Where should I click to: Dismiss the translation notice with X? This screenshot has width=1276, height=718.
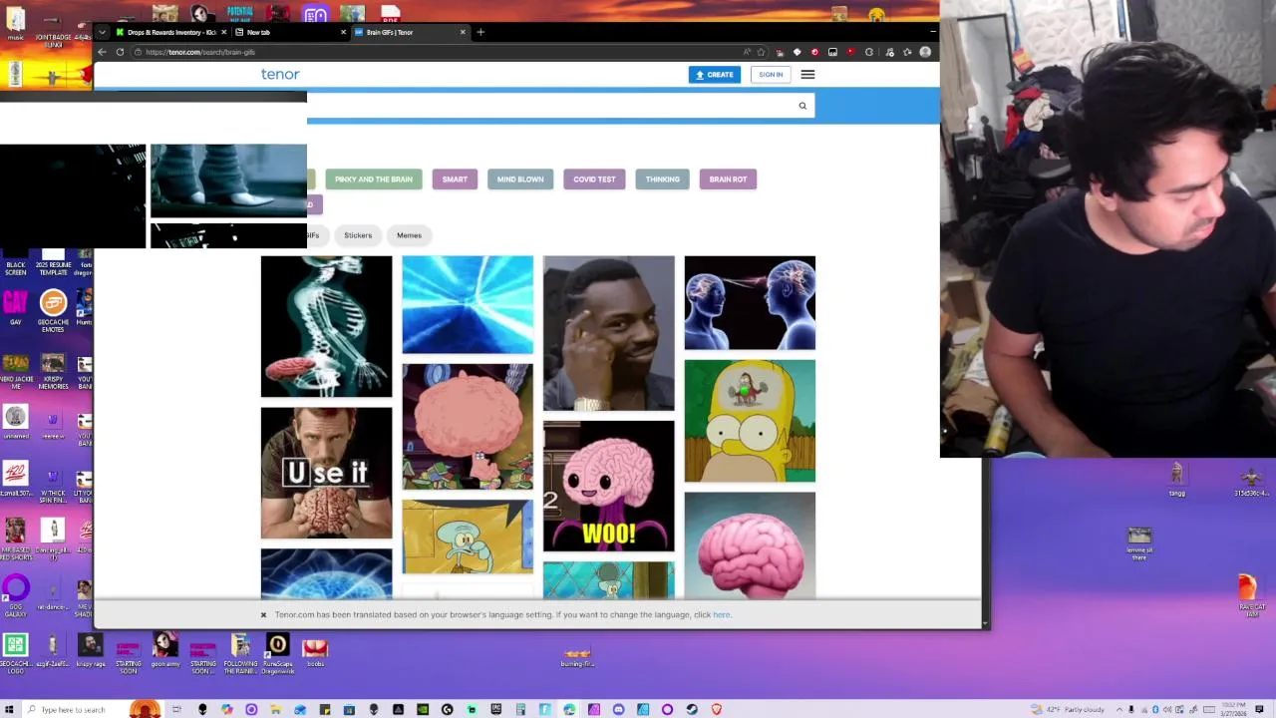(x=263, y=614)
